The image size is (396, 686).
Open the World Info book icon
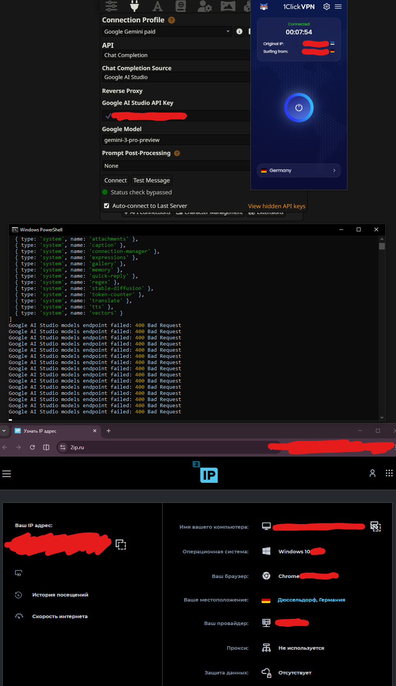pyautogui.click(x=181, y=5)
